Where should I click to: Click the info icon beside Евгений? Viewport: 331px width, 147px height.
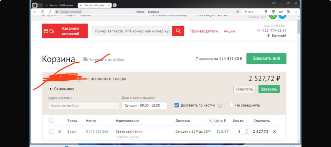click(x=268, y=36)
